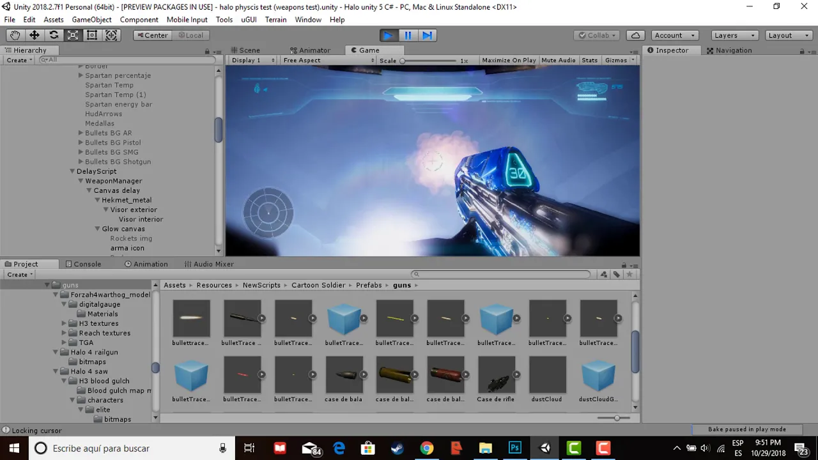Open the Assets menu
The image size is (818, 460).
tap(53, 19)
